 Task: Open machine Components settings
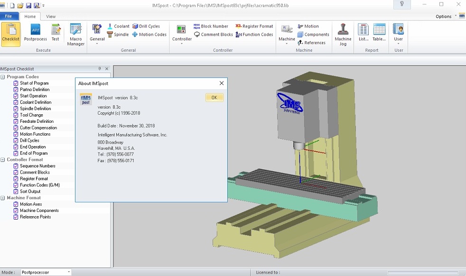tap(313, 35)
